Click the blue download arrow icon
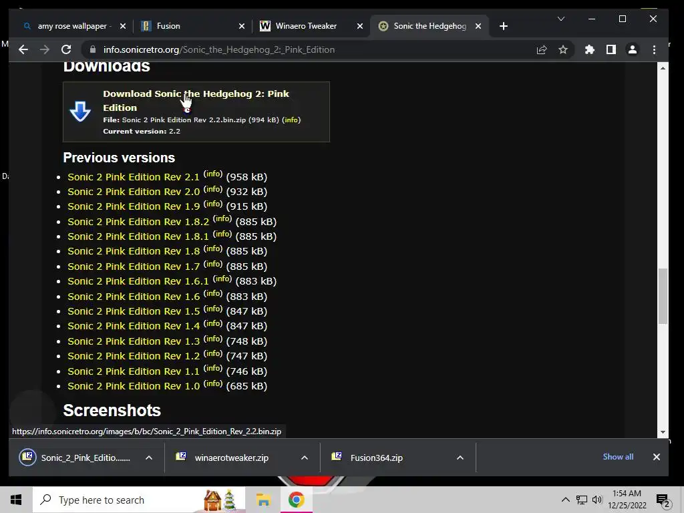The image size is (684, 513). point(80,112)
